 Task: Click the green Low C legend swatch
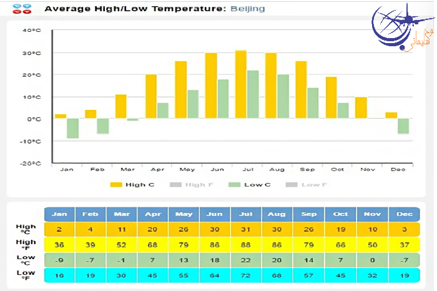pyautogui.click(x=234, y=185)
